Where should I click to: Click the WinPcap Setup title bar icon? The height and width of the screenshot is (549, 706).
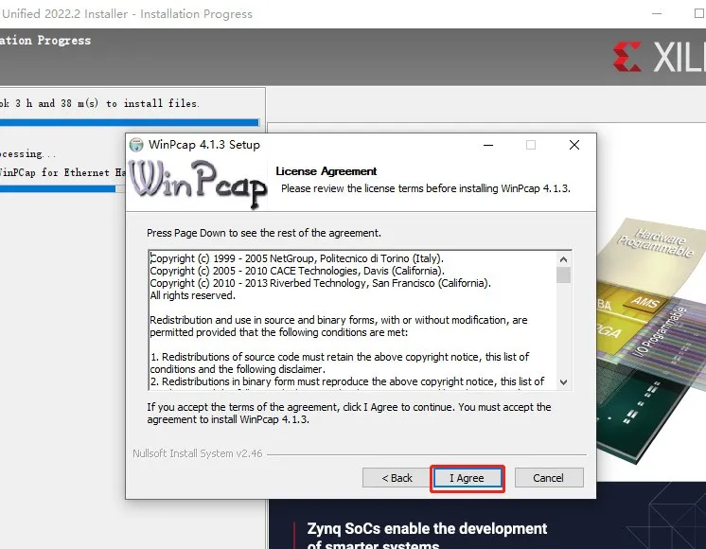(136, 145)
